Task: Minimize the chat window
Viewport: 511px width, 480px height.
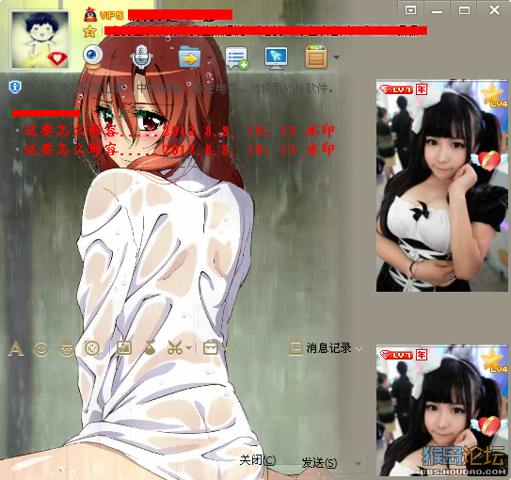Action: click(x=437, y=10)
